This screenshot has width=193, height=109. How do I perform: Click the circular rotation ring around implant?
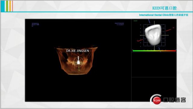78,62
